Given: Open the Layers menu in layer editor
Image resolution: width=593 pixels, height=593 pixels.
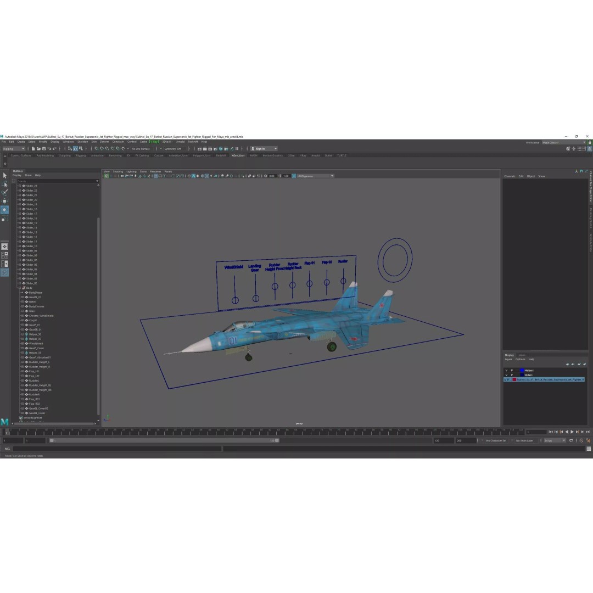Looking at the screenshot, I should [508, 359].
